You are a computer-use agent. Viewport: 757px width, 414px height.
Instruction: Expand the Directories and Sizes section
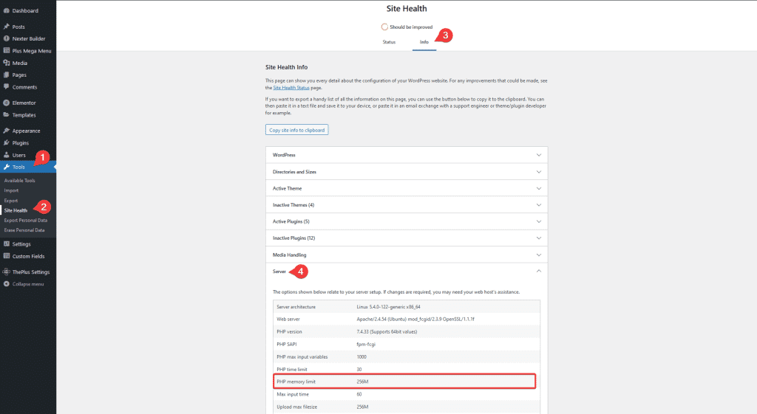click(539, 171)
